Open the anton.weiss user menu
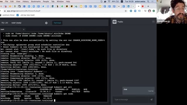This screenshot has width=187, height=105. point(140,1)
